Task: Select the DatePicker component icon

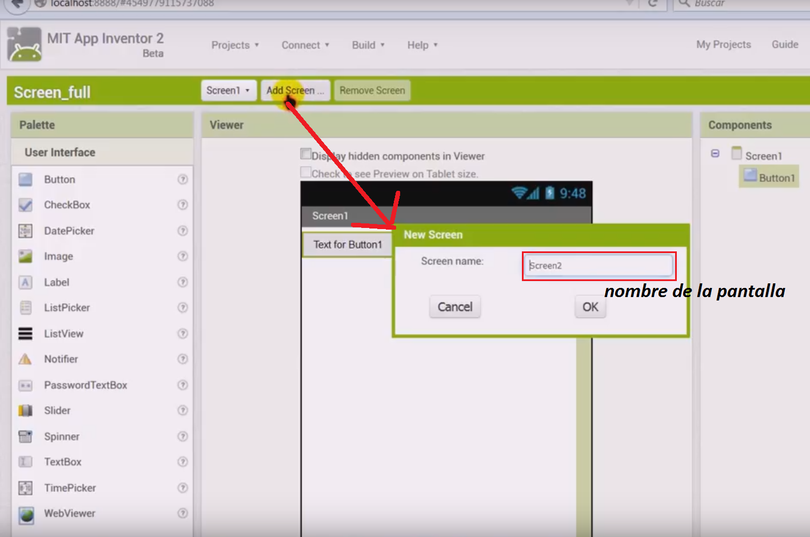Action: click(x=26, y=230)
